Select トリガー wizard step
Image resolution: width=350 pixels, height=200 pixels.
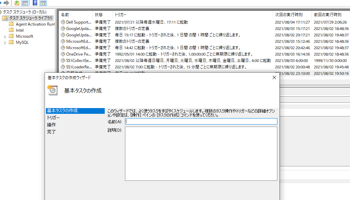click(x=53, y=118)
